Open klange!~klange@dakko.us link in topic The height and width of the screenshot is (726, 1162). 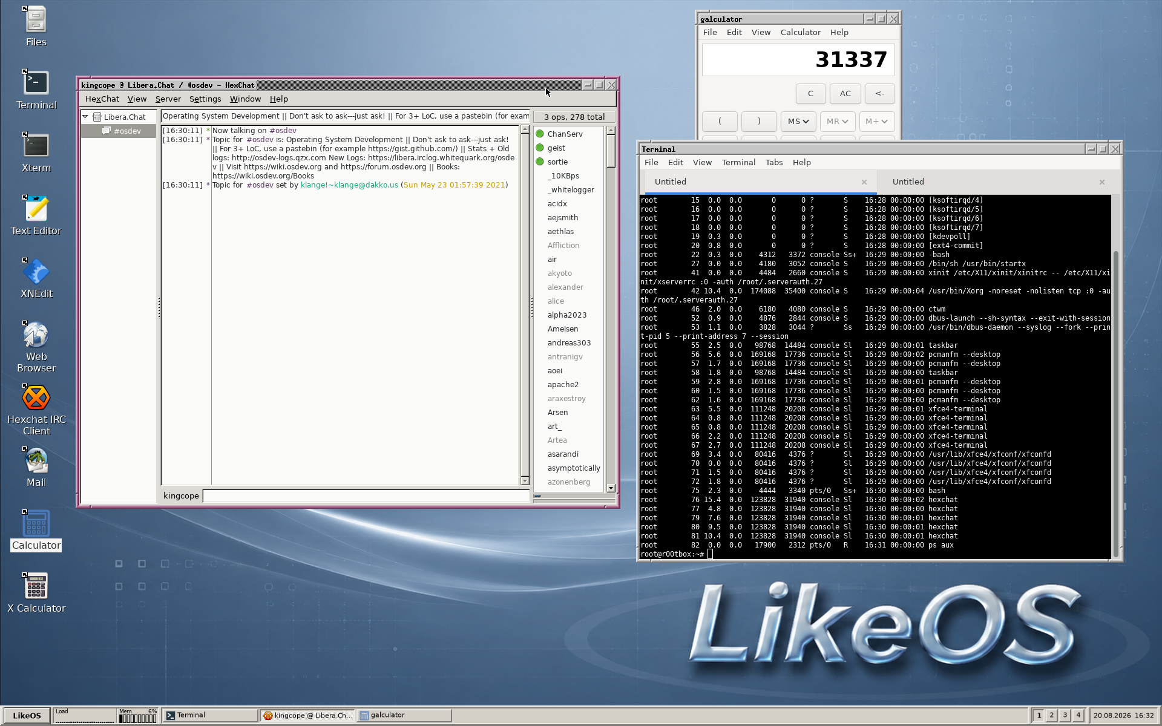(x=349, y=185)
